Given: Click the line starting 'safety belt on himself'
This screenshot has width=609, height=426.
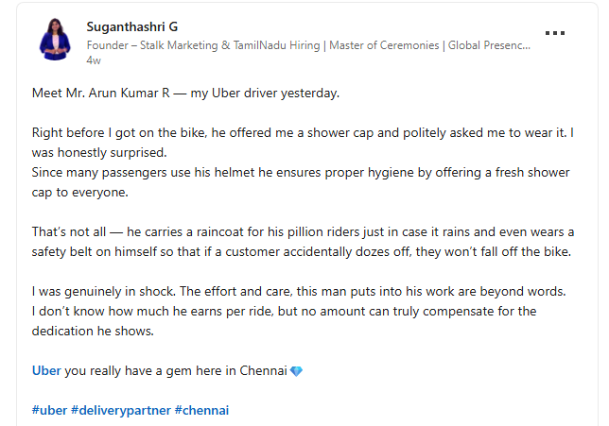Looking at the screenshot, I should coord(301,251).
